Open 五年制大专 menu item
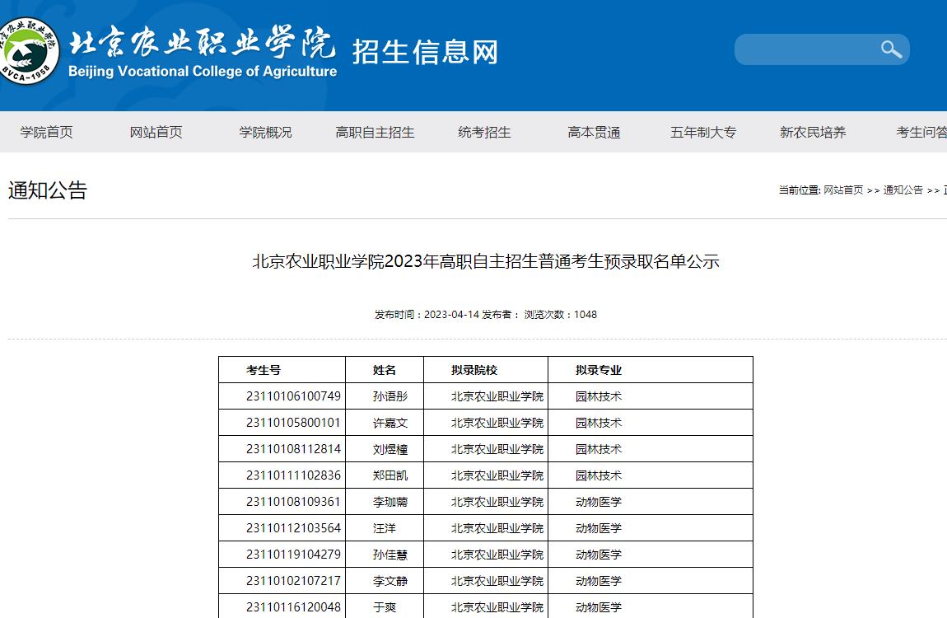 point(703,132)
